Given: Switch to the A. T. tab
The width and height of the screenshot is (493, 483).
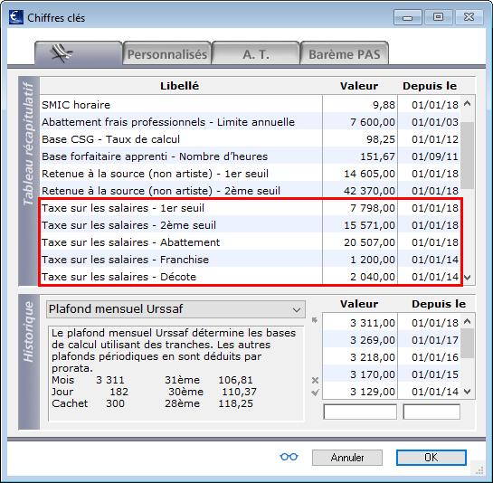Looking at the screenshot, I should point(256,53).
